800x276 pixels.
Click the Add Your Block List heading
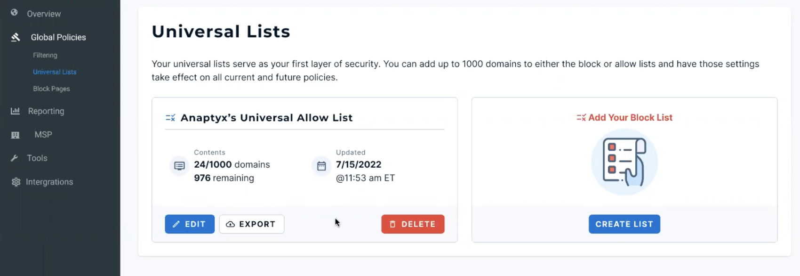[630, 118]
